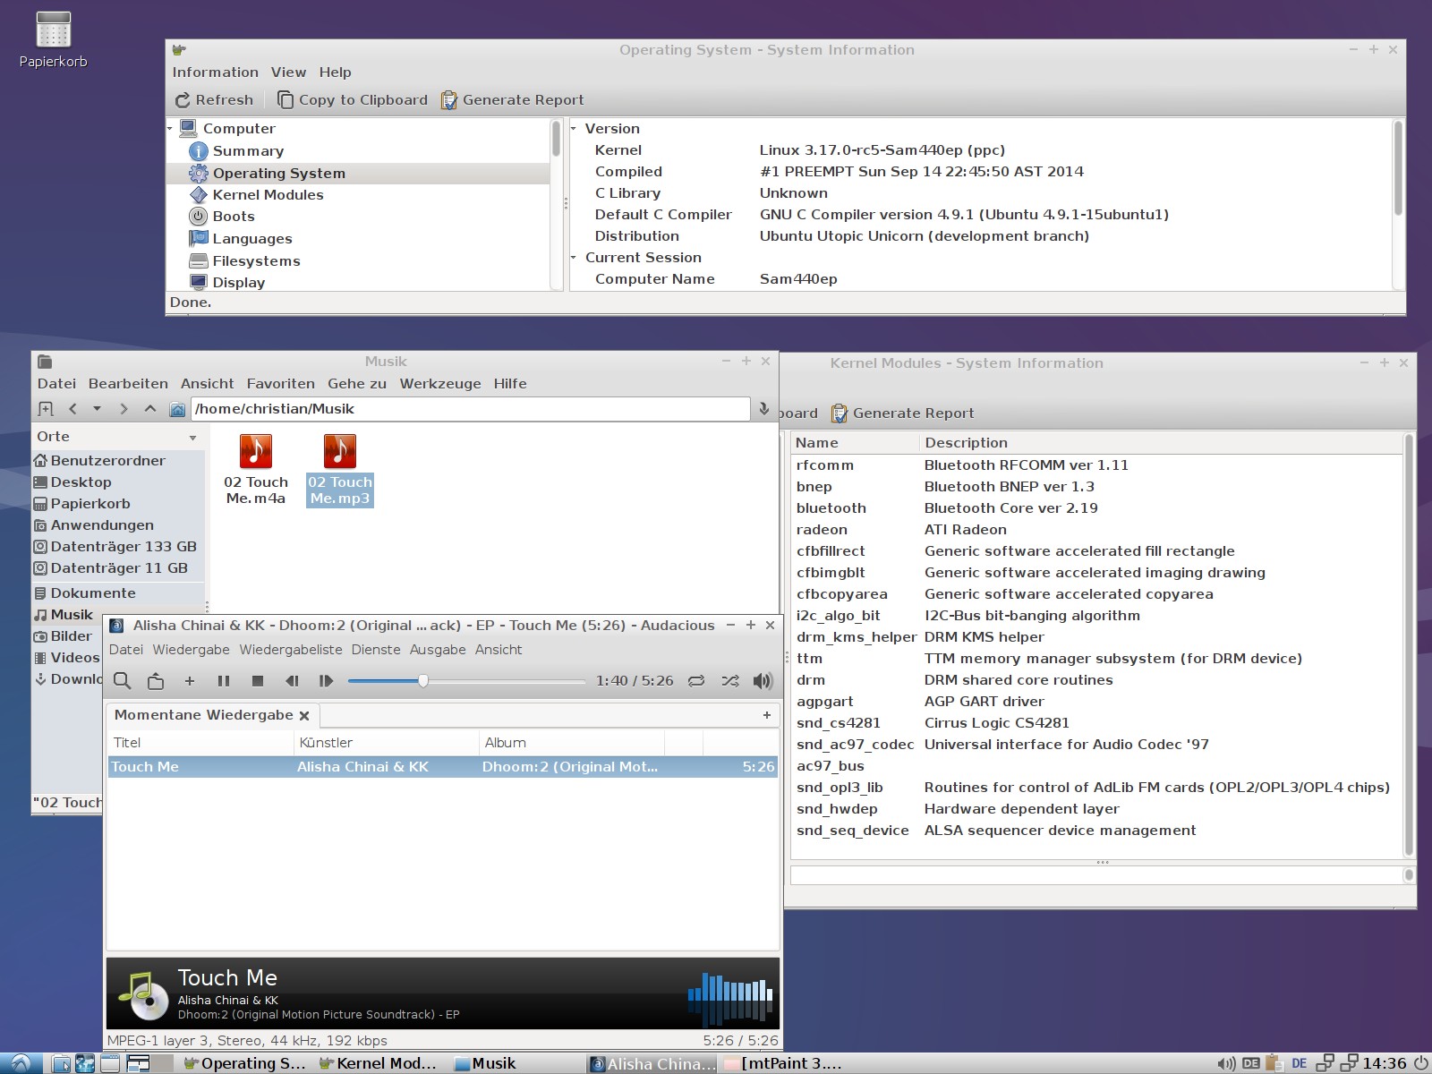Image resolution: width=1432 pixels, height=1074 pixels.
Task: Click the Copy to Clipboard button
Action: pos(352,100)
